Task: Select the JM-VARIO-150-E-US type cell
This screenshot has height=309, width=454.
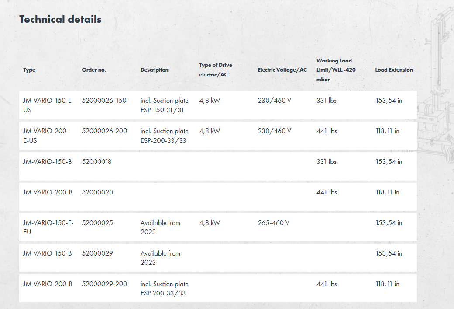Action: coord(48,105)
